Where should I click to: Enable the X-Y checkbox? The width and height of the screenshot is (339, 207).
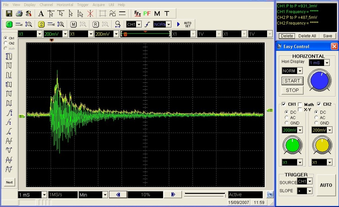300,109
